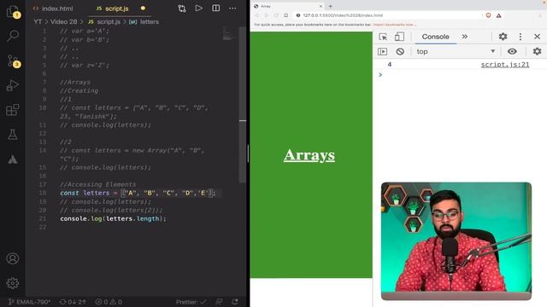Image resolution: width=547 pixels, height=307 pixels.
Task: Click the const letters declaration on line 18
Action: point(138,193)
